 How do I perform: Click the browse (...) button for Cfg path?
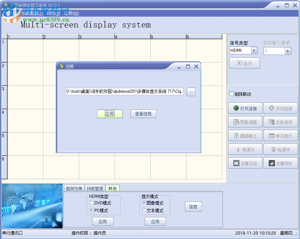(191, 92)
